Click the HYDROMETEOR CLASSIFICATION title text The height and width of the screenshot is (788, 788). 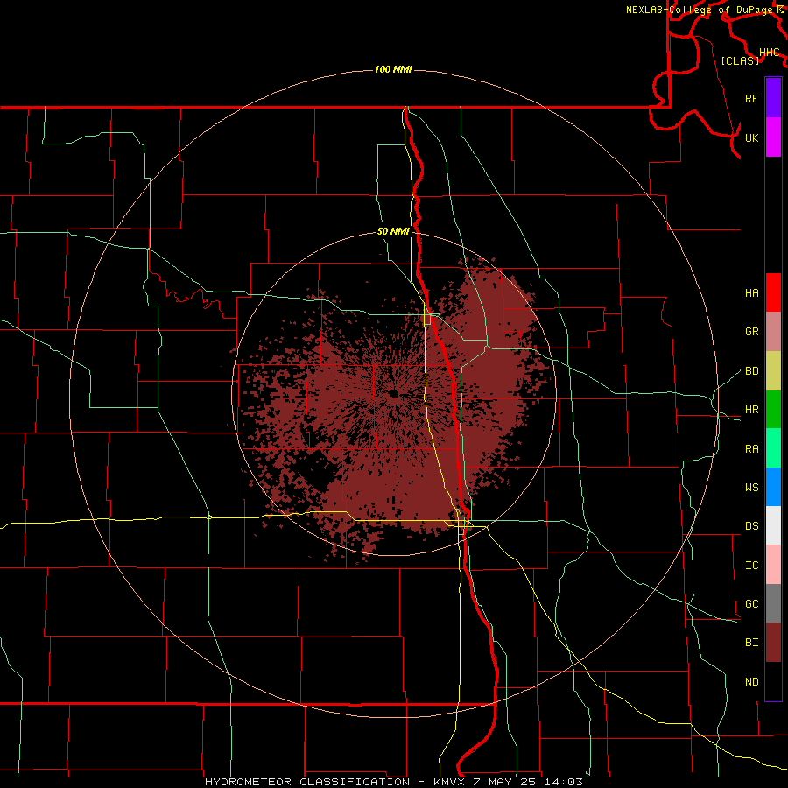point(307,782)
